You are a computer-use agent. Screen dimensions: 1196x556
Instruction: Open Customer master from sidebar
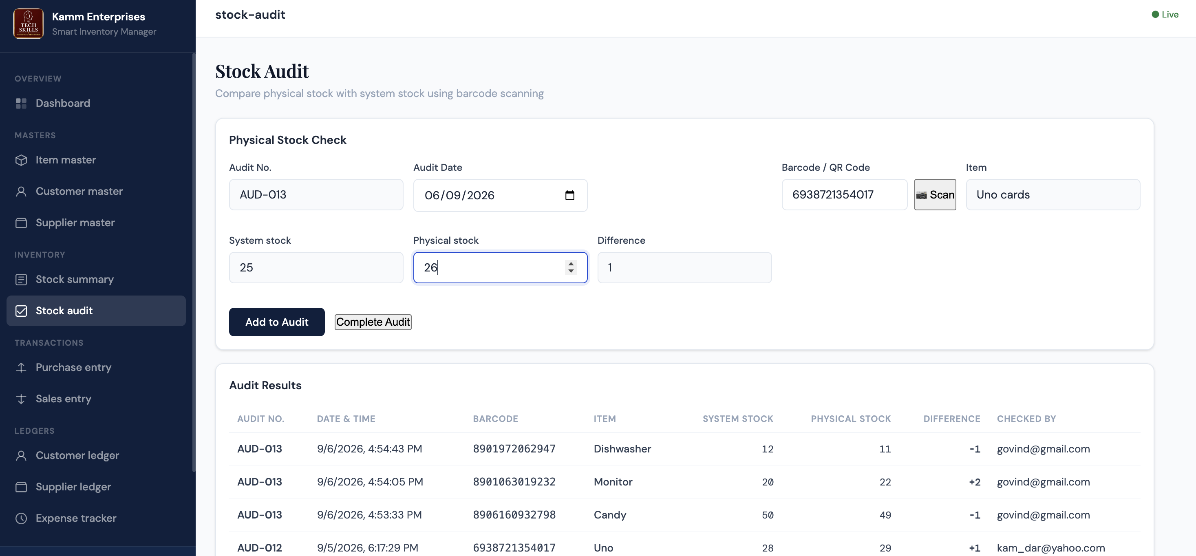pos(96,191)
